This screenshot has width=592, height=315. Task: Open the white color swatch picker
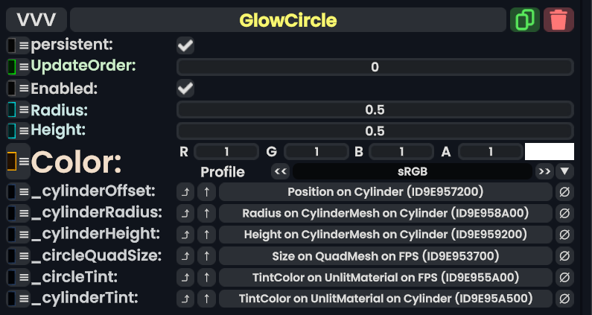[x=549, y=152]
